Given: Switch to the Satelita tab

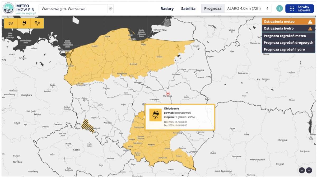Looking at the screenshot, I should point(188,8).
